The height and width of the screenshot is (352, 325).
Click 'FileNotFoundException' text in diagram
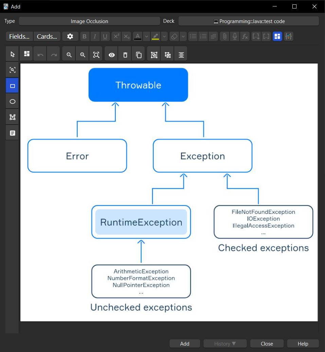(x=263, y=212)
